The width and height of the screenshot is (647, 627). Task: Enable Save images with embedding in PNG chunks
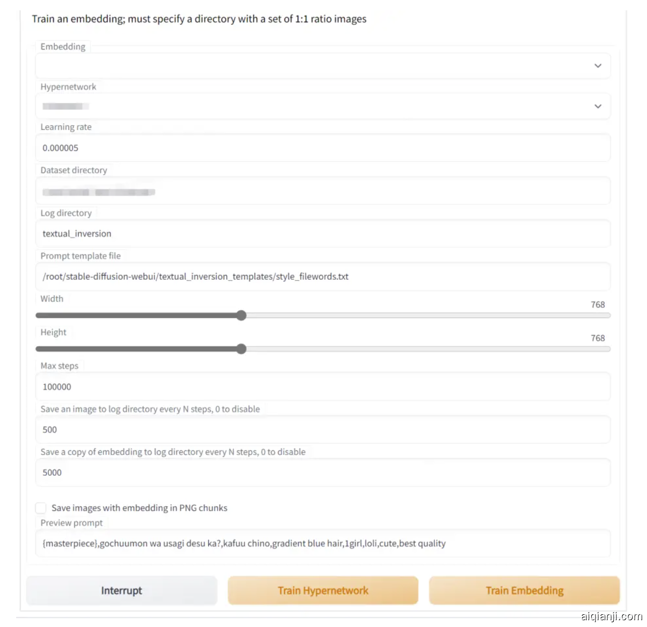coord(41,508)
